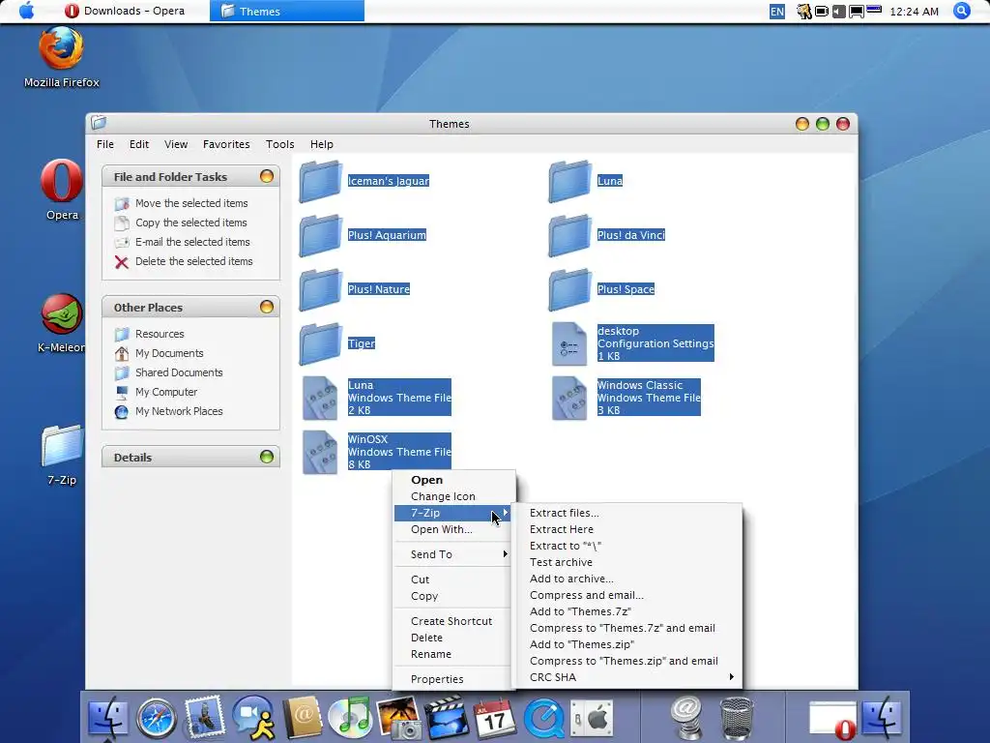Choose Add to "Themes.7z"
Screen dimensions: 990x743
point(626,611)
